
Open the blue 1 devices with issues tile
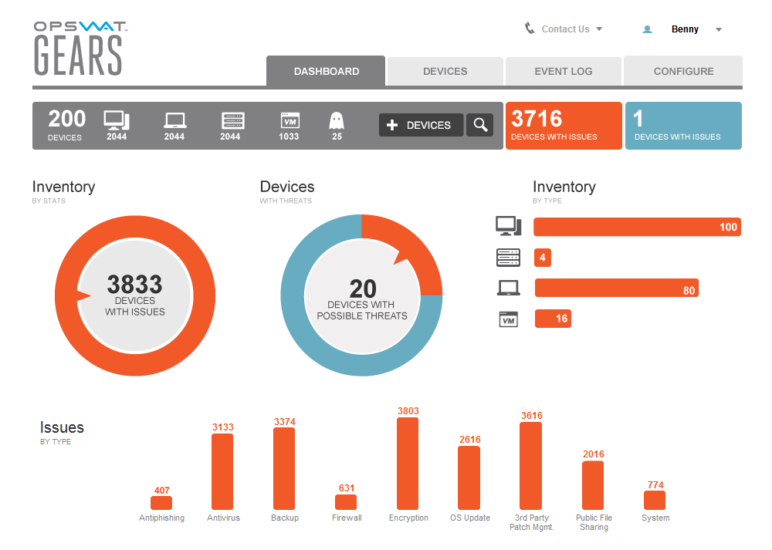click(x=683, y=126)
